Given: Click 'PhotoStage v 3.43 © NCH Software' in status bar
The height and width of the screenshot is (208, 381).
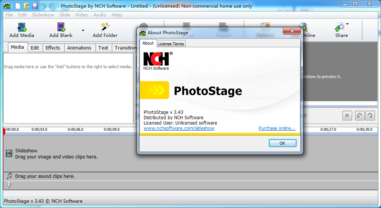Looking at the screenshot, I should click(x=43, y=201).
